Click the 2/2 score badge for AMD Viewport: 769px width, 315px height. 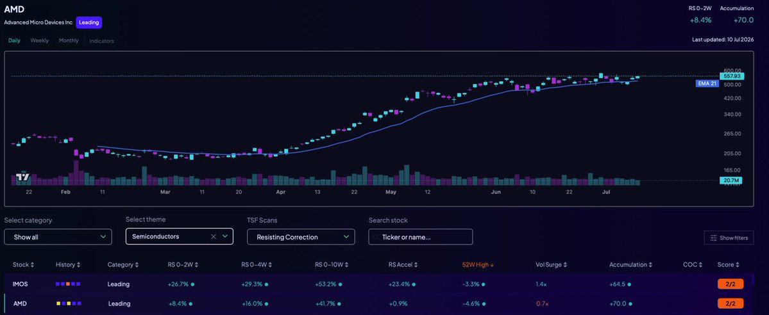click(x=731, y=303)
